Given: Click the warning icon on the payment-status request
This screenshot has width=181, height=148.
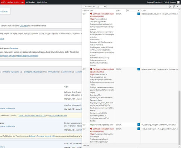Looking at the screenshot, I should pos(91,69).
